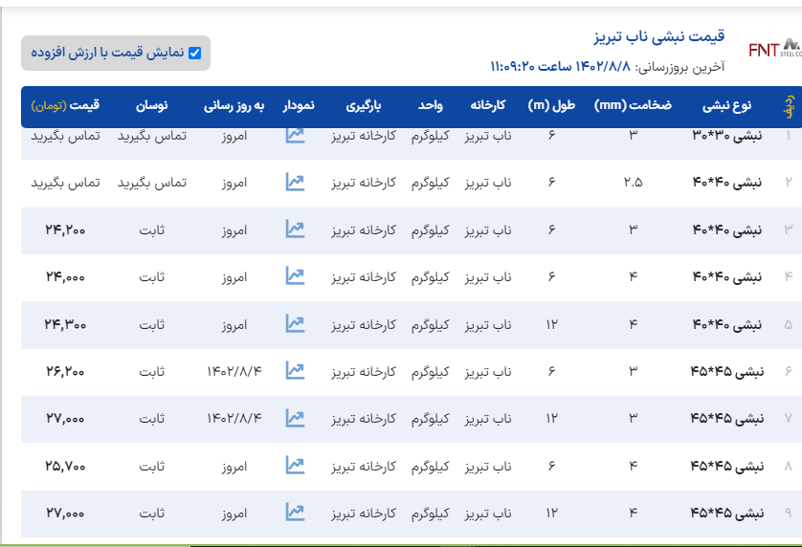Click chart icon in row 7
The image size is (802, 547).
(295, 418)
